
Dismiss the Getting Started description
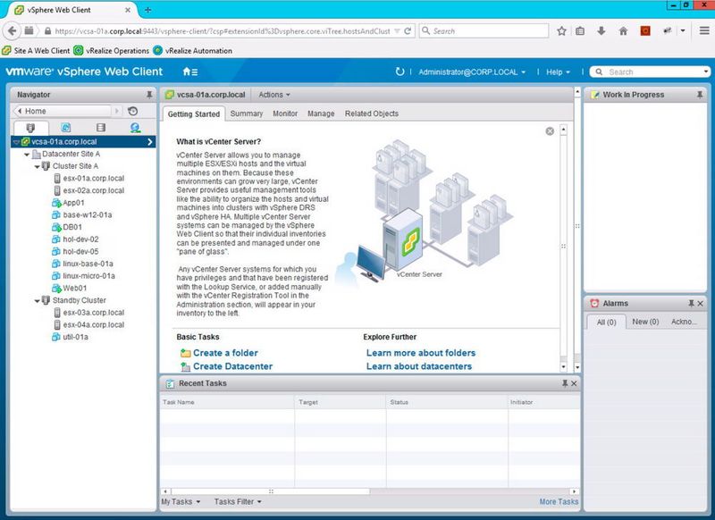pyautogui.click(x=550, y=131)
